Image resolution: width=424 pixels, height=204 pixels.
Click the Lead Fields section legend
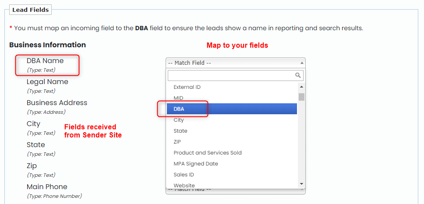click(30, 10)
